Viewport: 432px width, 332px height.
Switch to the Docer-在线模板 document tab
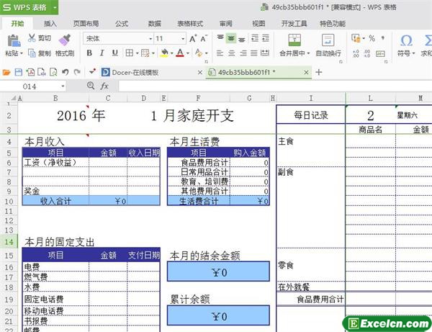pos(135,73)
